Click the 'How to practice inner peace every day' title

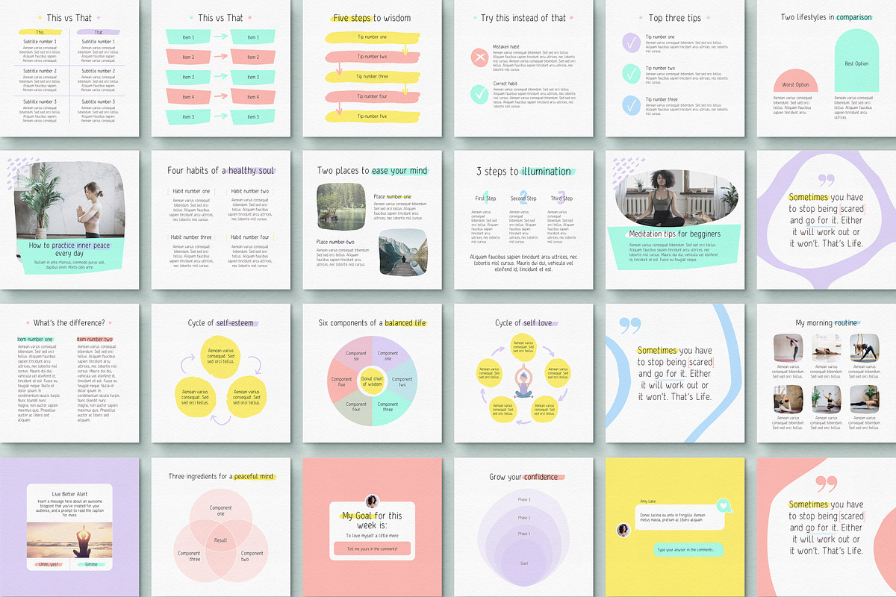[x=69, y=249]
